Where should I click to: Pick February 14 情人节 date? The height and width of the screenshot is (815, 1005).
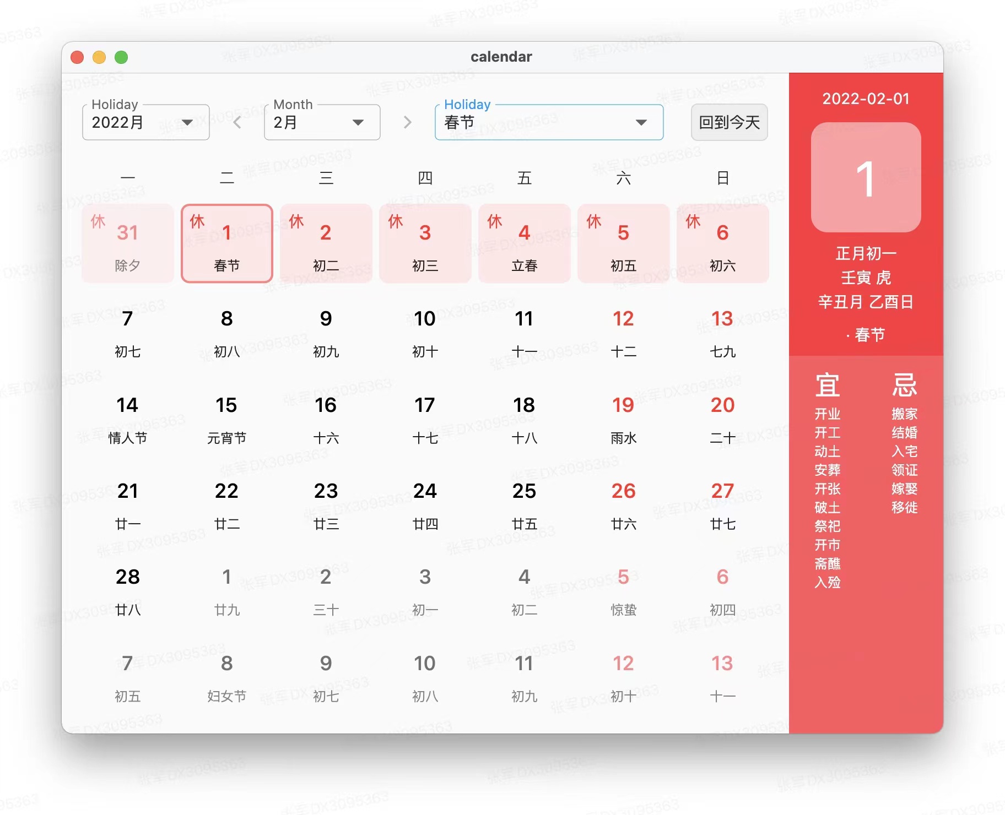coord(128,420)
